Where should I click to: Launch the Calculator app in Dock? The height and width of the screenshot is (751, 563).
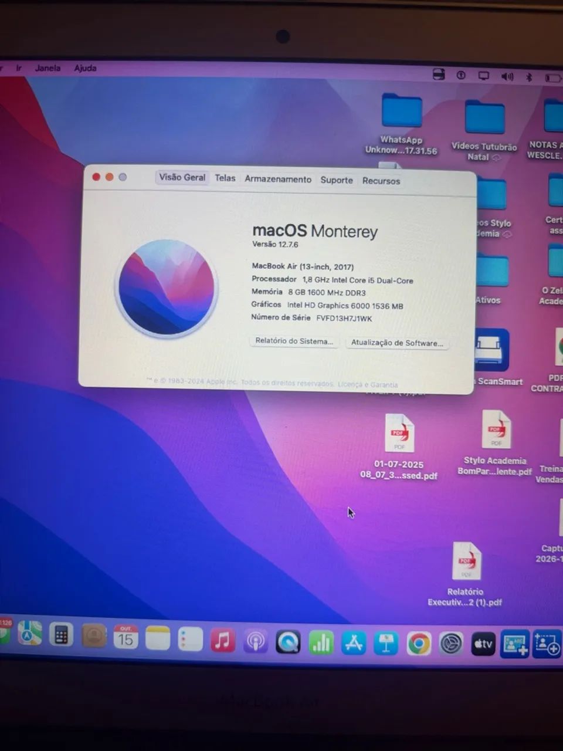(x=61, y=635)
